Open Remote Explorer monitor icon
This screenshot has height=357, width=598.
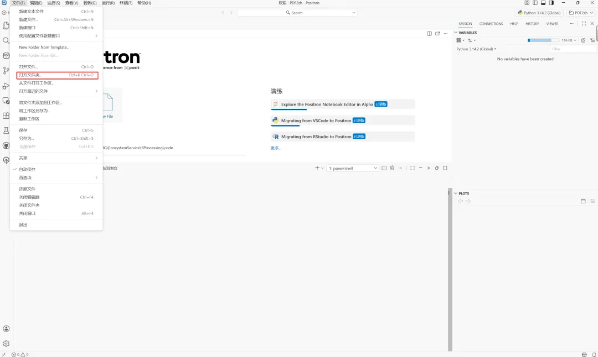click(x=6, y=101)
